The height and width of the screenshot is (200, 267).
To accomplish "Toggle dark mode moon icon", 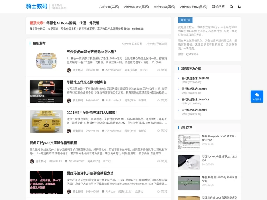I will tap(239, 7).
